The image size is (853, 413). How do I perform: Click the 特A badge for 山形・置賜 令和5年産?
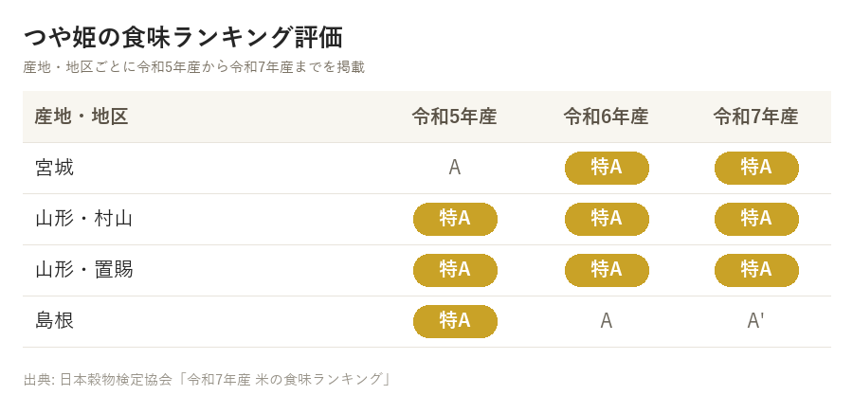455,270
